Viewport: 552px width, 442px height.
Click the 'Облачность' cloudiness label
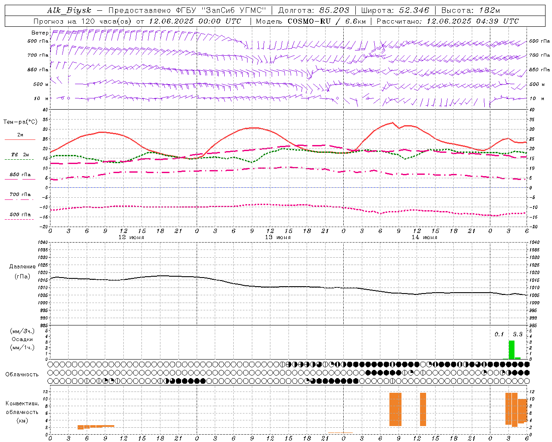pyautogui.click(x=22, y=374)
